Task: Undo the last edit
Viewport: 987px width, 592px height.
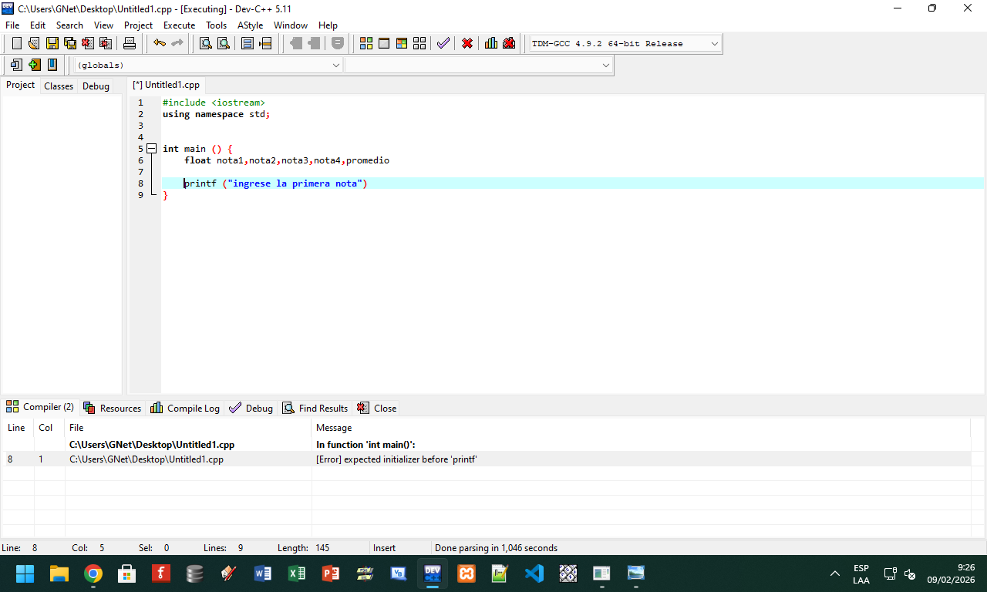Action: (x=160, y=43)
